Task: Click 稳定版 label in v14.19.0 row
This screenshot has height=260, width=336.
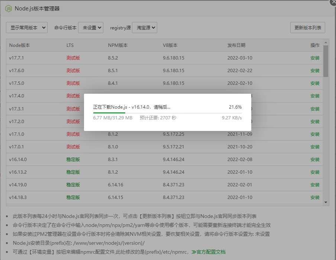Action: click(73, 185)
